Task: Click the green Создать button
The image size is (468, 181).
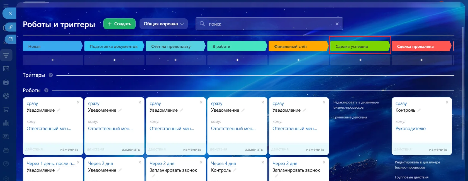Action: click(x=120, y=24)
